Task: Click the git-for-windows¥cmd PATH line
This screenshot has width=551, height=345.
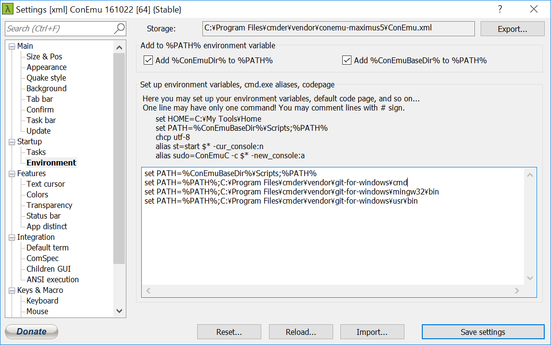Action: point(276,183)
